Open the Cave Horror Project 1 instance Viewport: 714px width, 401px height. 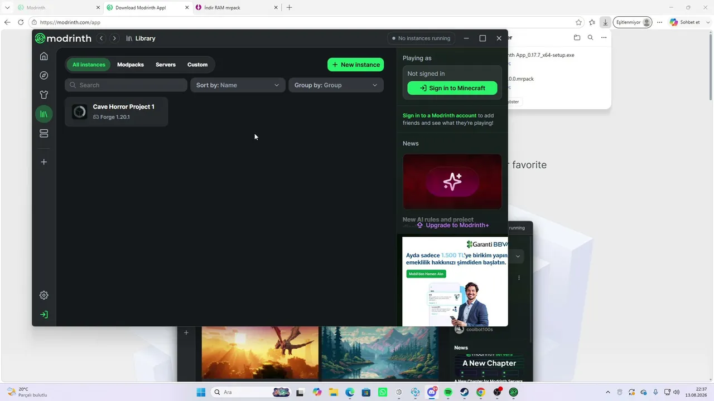tap(117, 112)
